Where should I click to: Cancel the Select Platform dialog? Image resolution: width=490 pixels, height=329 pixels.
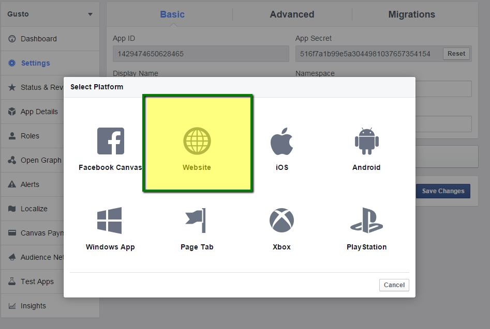(394, 285)
